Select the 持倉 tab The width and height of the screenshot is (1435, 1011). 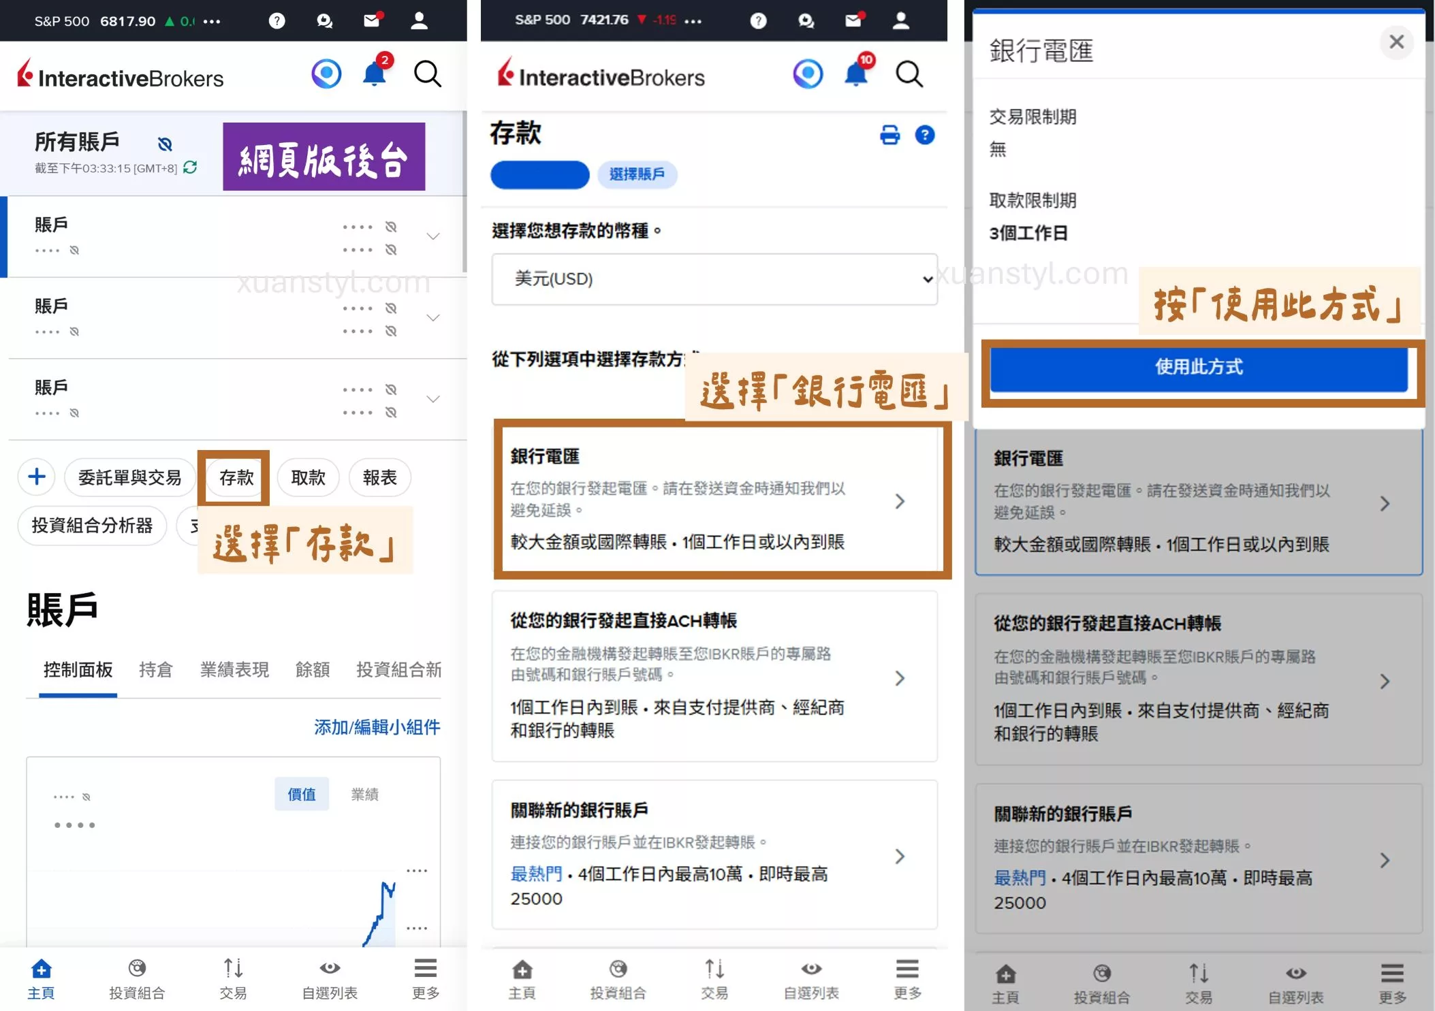coord(156,670)
